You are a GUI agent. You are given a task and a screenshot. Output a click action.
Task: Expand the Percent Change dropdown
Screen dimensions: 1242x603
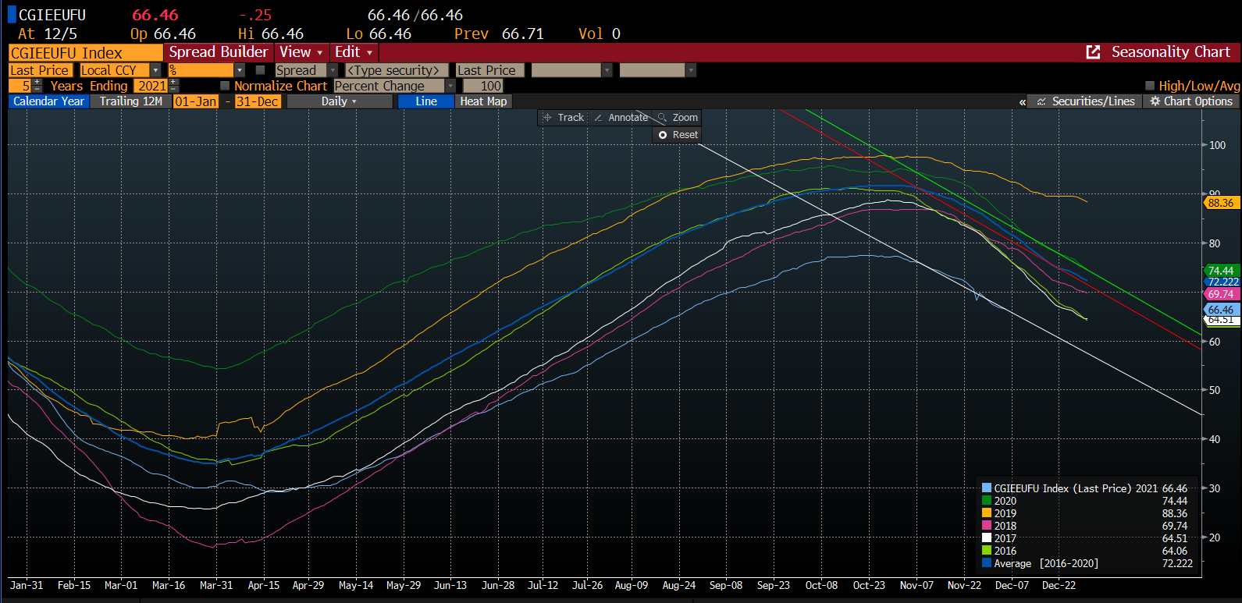[x=450, y=86]
